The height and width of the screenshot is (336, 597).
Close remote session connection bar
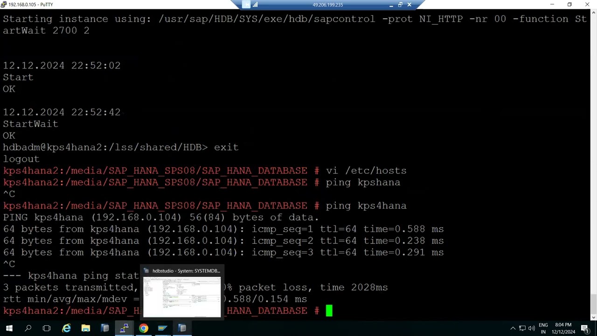[x=409, y=5]
